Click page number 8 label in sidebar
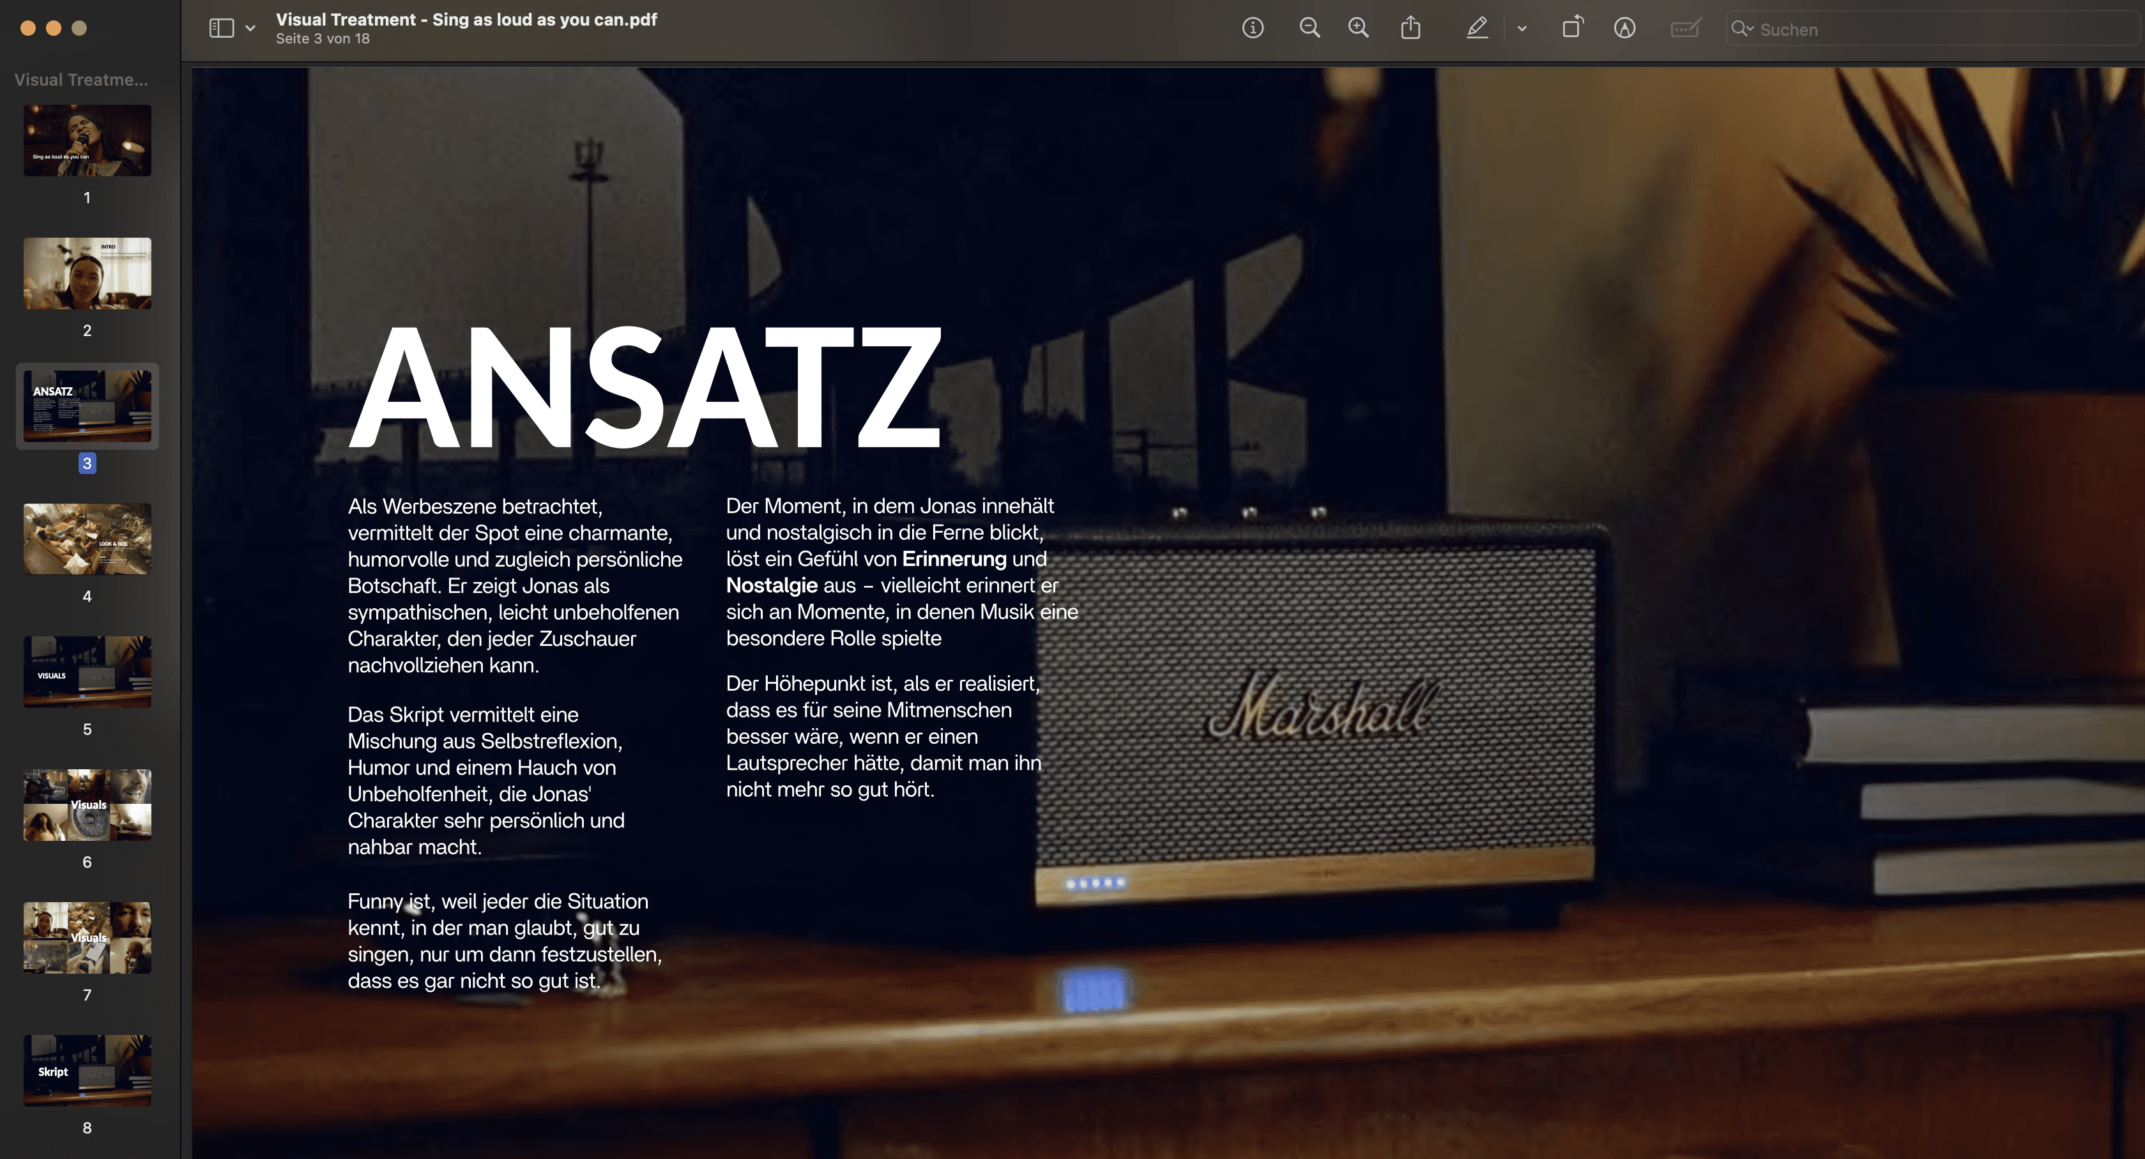This screenshot has height=1159, width=2145. pos(88,1128)
